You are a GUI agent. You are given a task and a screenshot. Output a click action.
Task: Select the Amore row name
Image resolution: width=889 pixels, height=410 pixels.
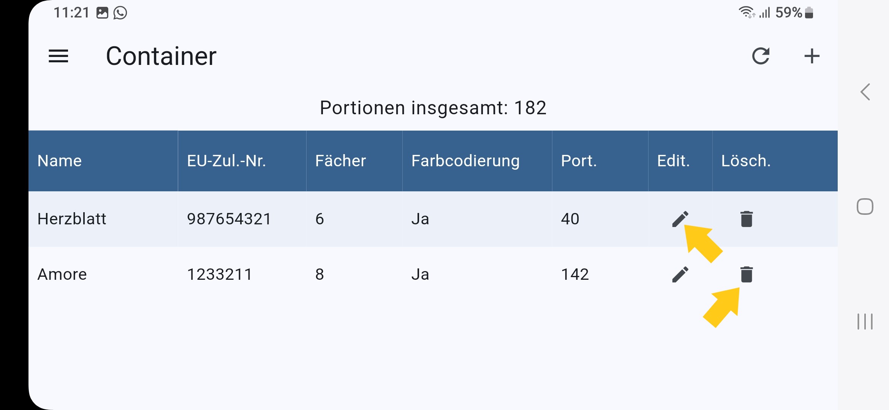click(62, 274)
